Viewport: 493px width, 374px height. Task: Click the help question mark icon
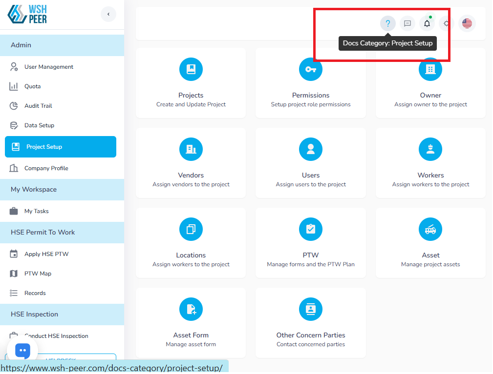pyautogui.click(x=388, y=23)
